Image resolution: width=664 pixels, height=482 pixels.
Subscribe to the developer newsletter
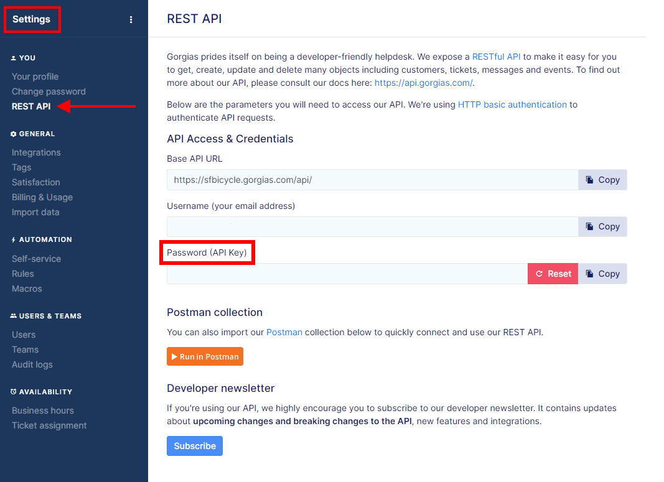[x=195, y=446]
